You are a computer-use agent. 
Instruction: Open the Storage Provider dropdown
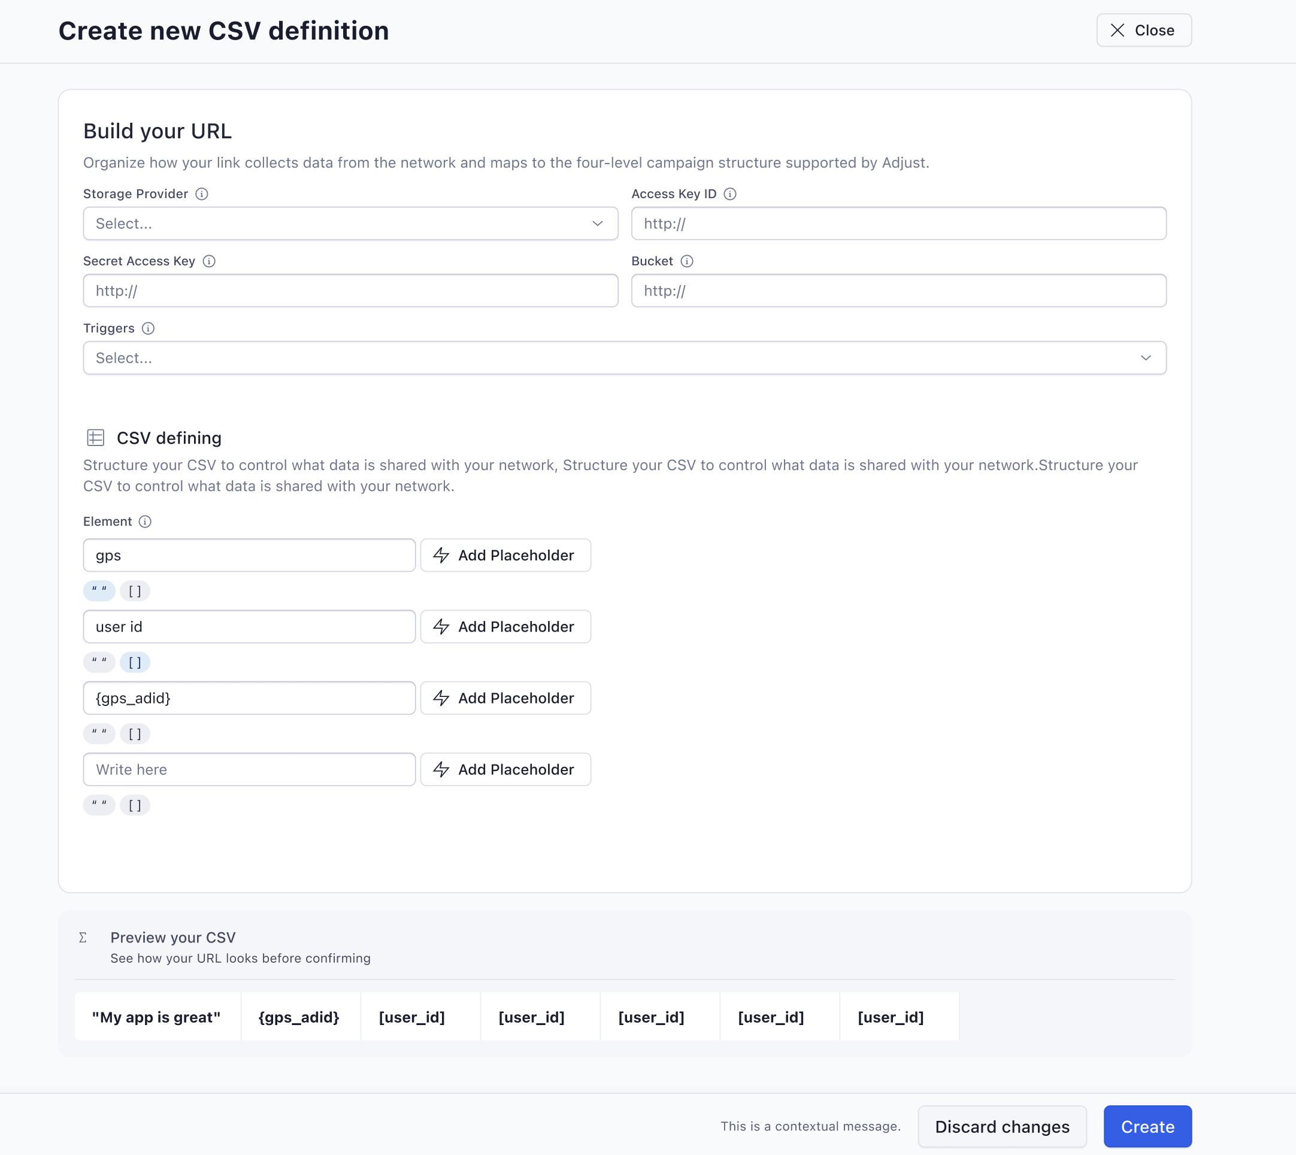click(x=350, y=223)
